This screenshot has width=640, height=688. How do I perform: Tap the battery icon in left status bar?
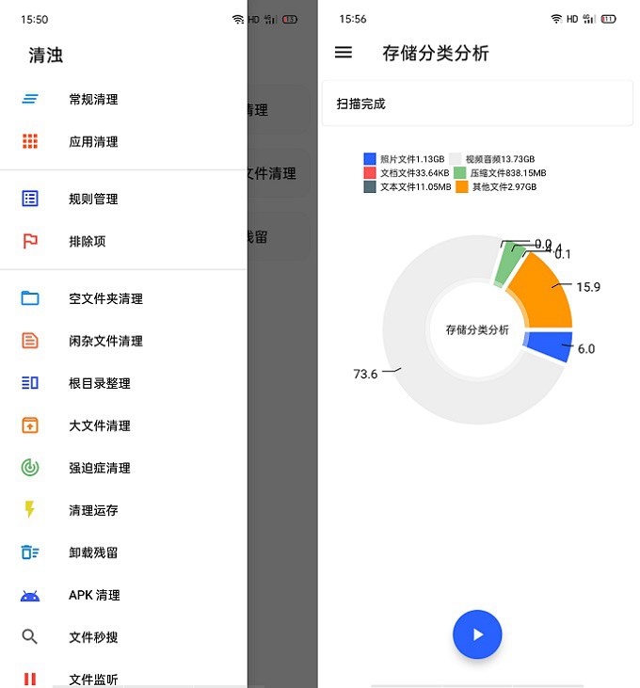coord(290,20)
